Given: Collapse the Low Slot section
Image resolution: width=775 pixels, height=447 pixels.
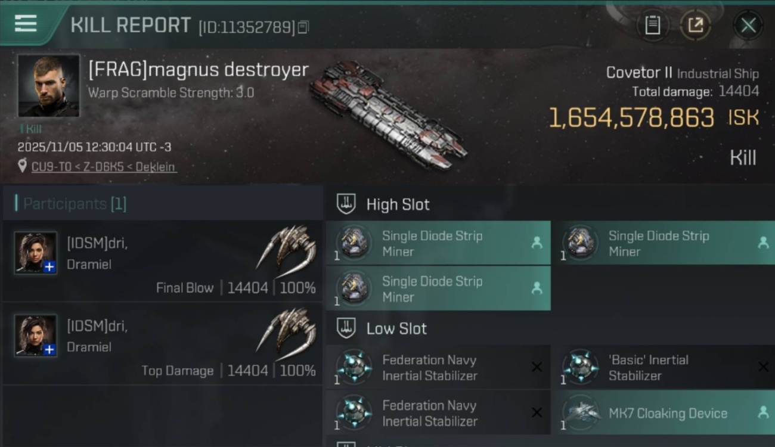Looking at the screenshot, I should pyautogui.click(x=346, y=328).
